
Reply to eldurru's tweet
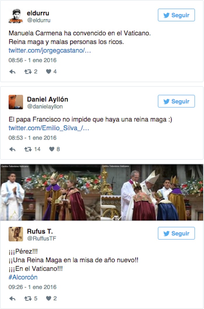[x=12, y=72]
